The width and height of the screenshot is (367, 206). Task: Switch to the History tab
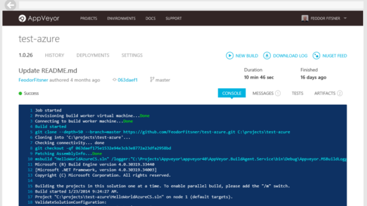[x=54, y=55]
